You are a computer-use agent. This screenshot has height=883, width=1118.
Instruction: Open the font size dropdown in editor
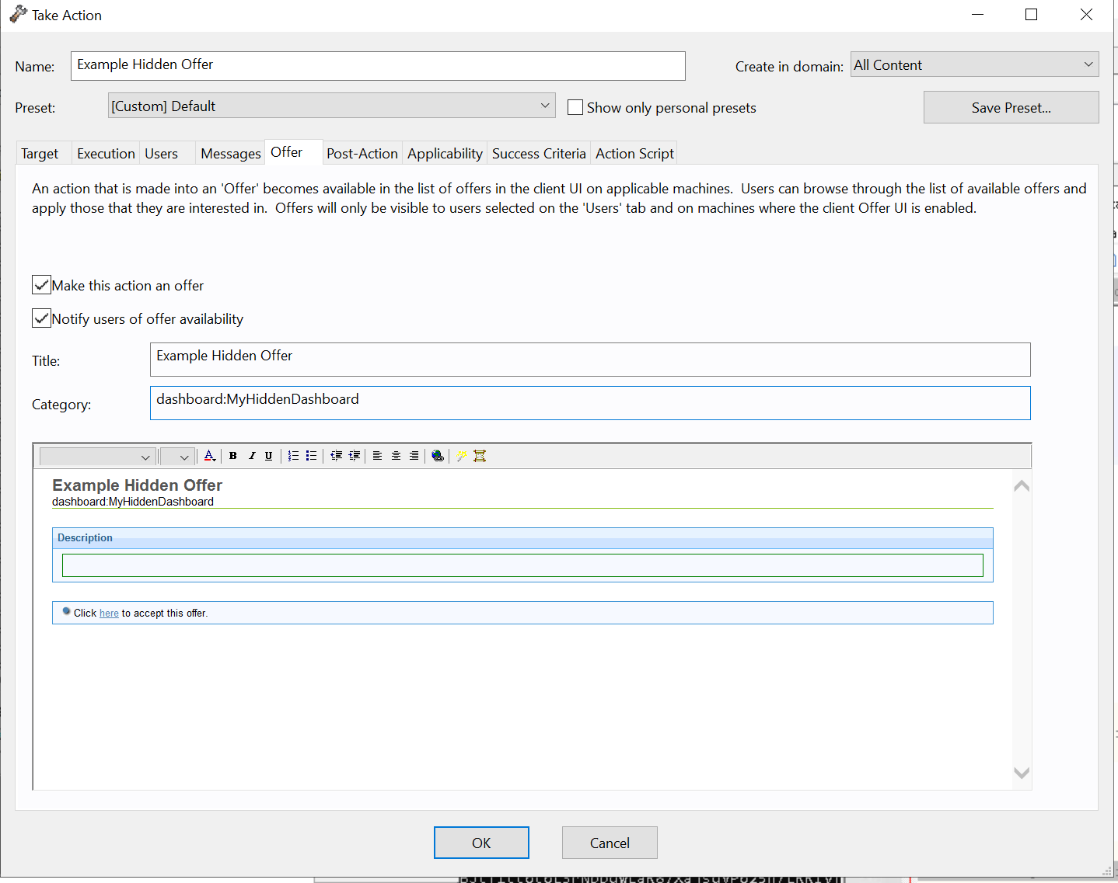(176, 457)
